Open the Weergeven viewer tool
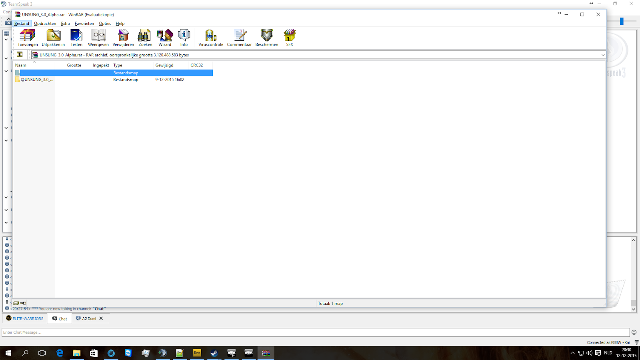The image size is (640, 360). point(98,38)
